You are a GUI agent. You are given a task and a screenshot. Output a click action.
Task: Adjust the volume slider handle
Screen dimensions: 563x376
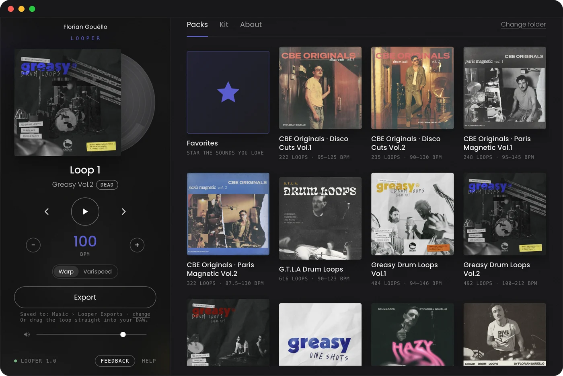tap(123, 335)
